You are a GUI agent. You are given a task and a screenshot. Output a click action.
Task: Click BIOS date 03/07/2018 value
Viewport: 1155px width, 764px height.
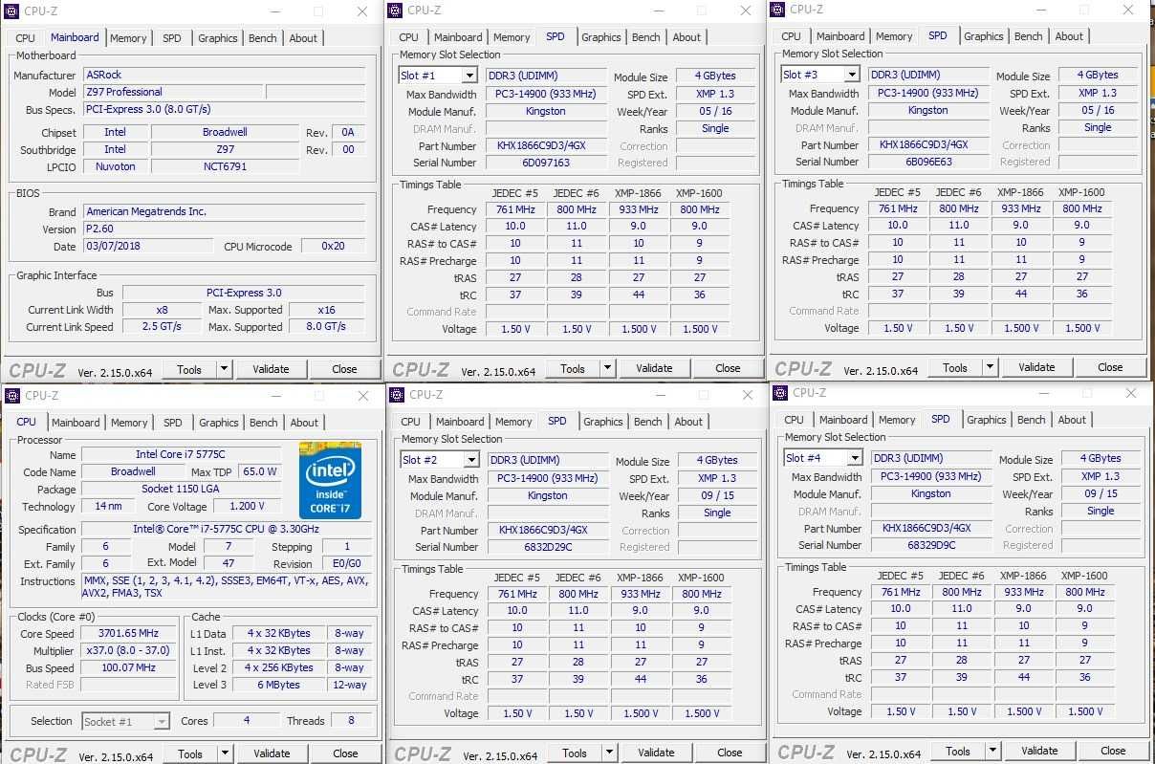pos(148,246)
